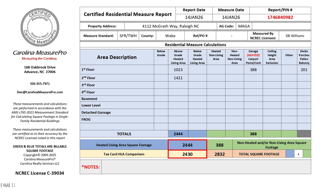Select the 2nd Floor heated area 1421 cell
This screenshot has width=320, height=194.
[178, 78]
